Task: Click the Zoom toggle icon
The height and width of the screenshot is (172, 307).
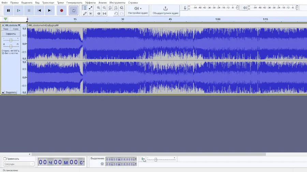Action: (x=122, y=8)
